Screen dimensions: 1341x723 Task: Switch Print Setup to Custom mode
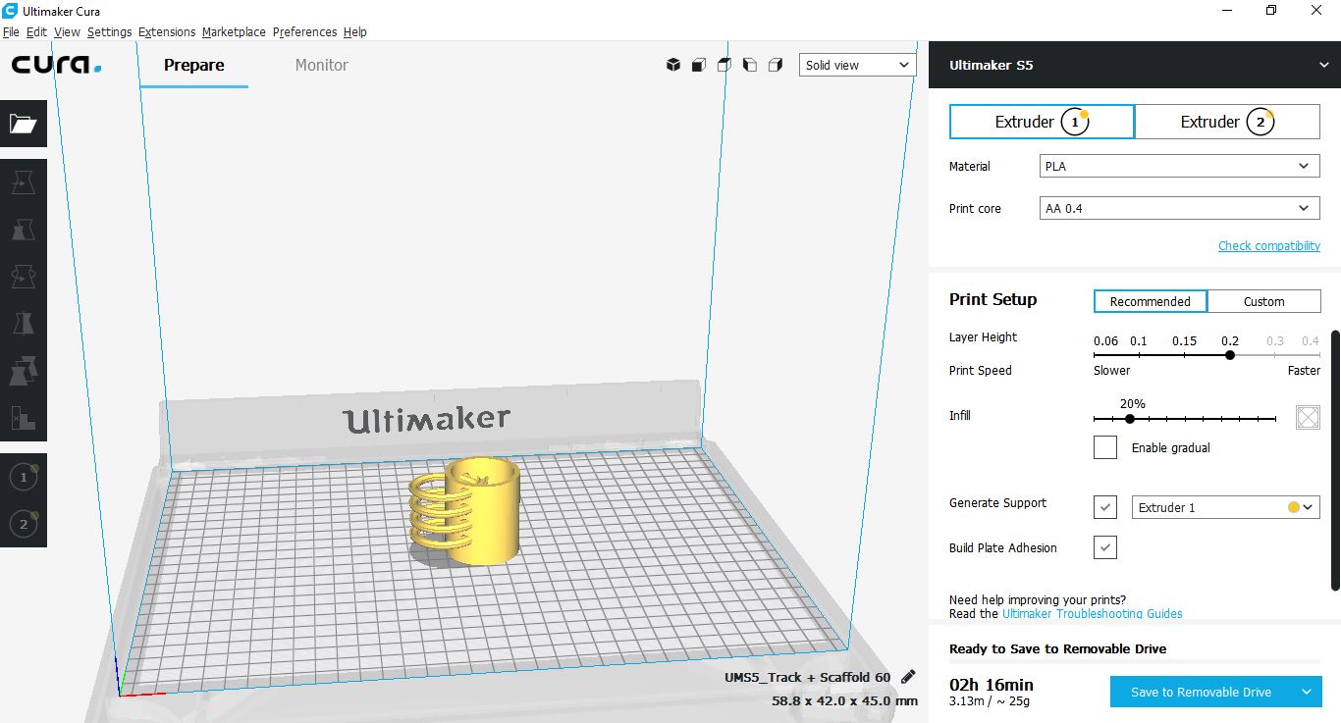click(1264, 301)
